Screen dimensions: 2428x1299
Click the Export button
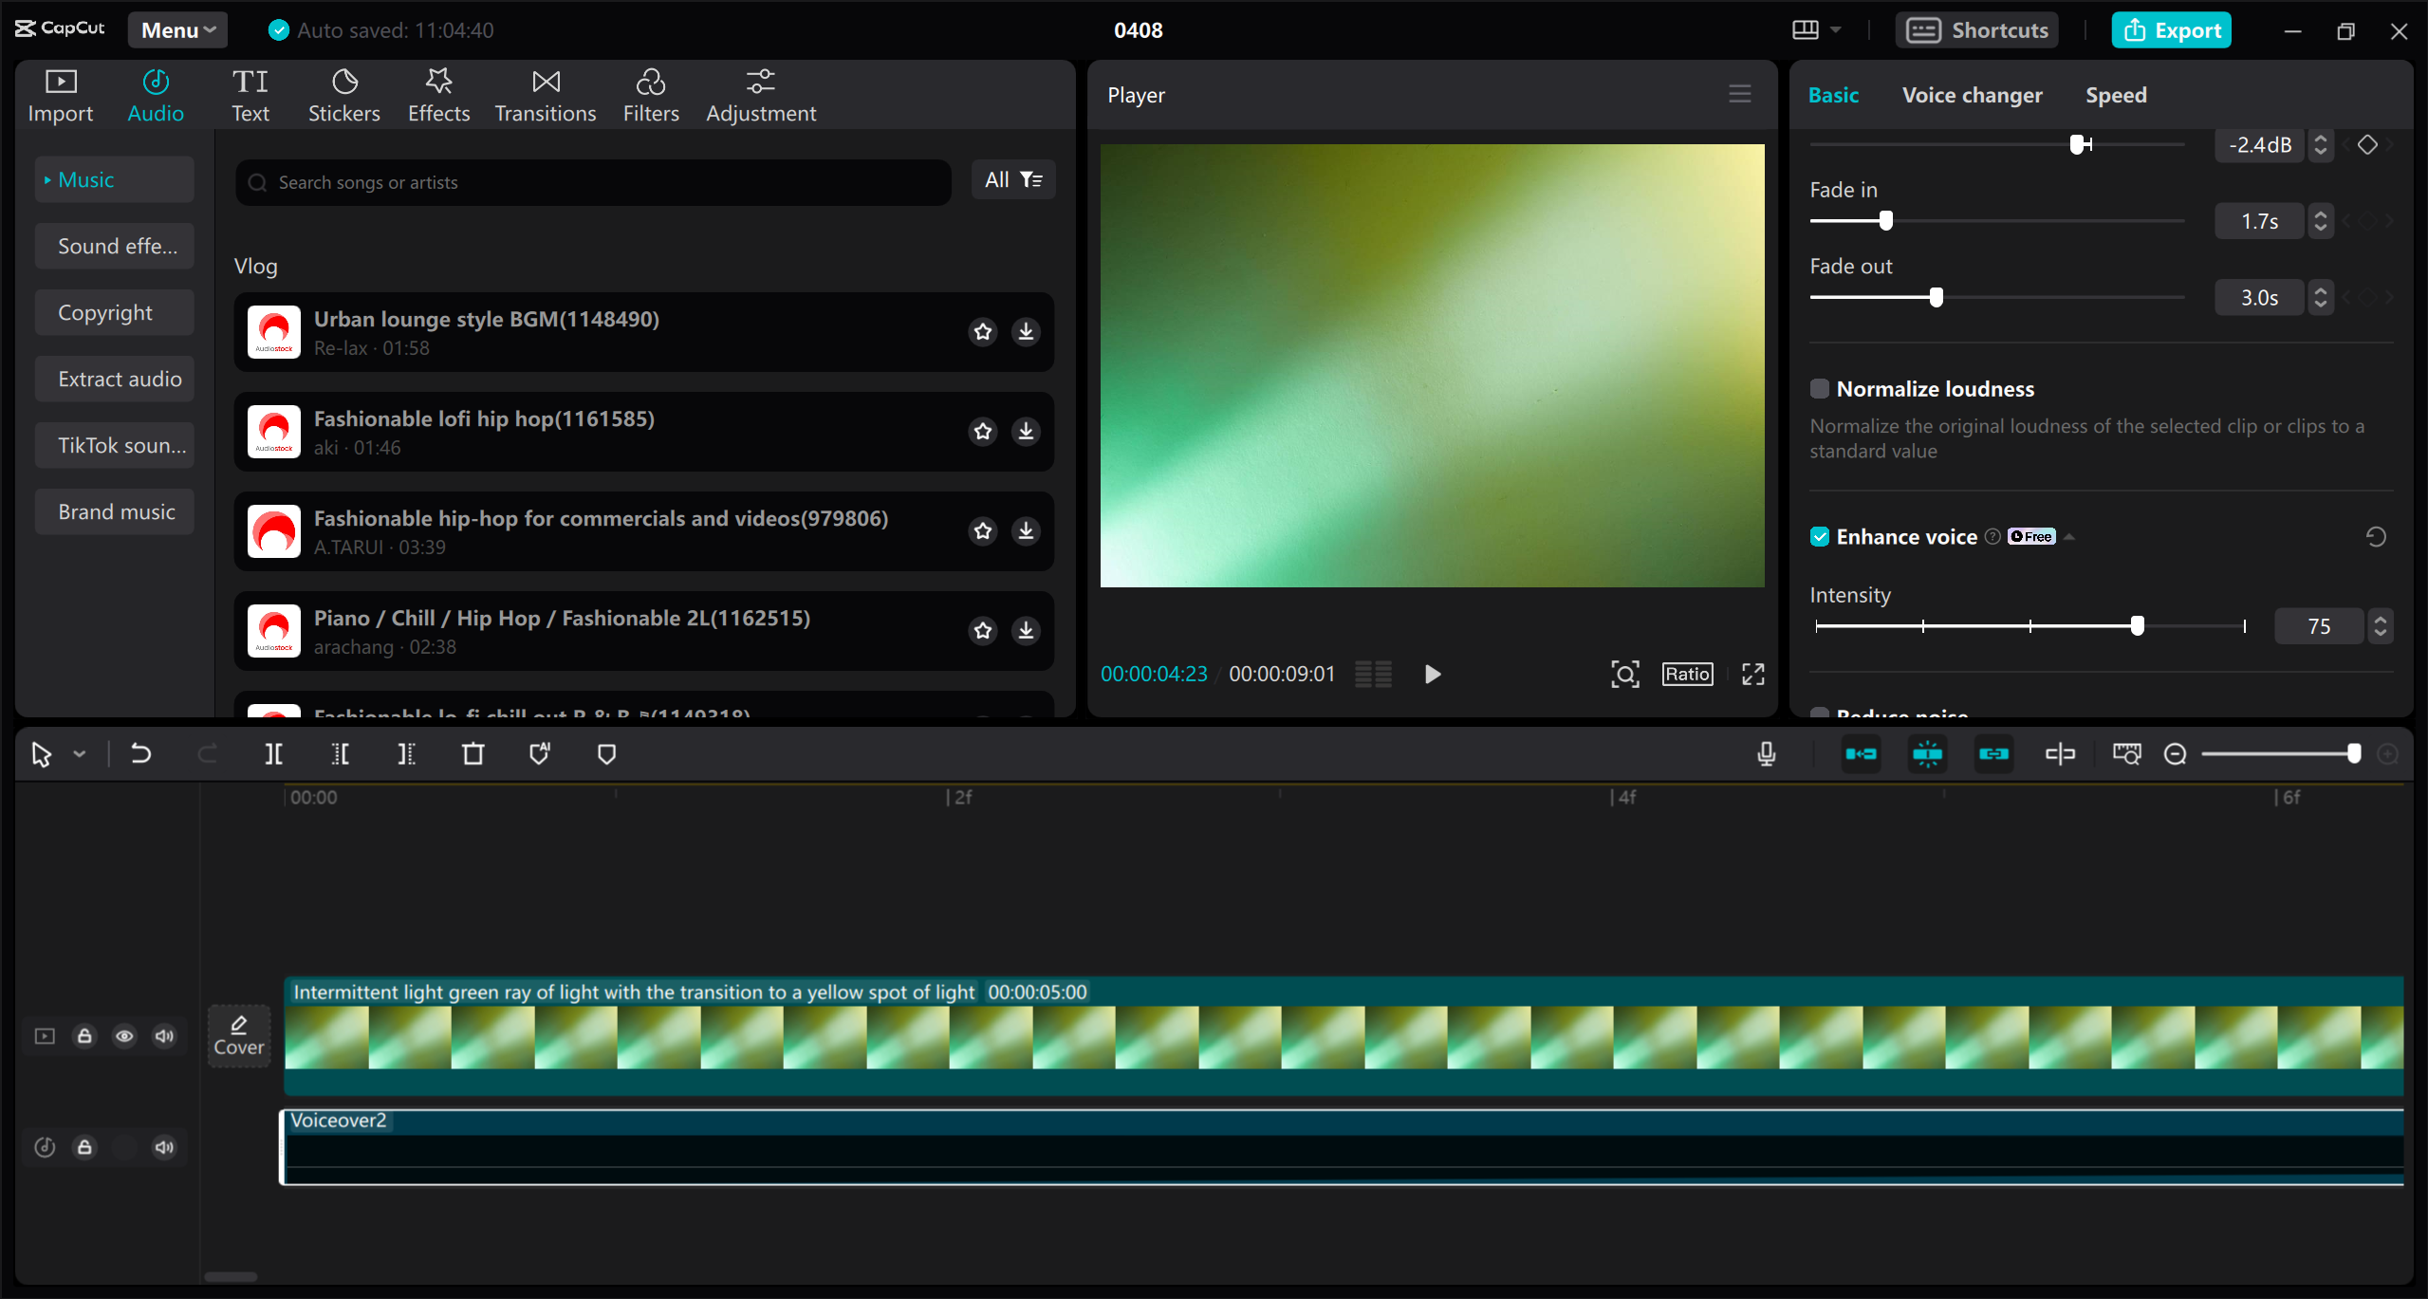point(2171,29)
